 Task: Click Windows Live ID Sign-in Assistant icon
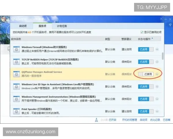coord(16,87)
